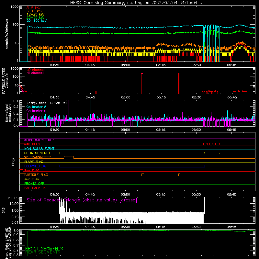Click the second PARTICLE_FLAG pulse near 05:22
The width and height of the screenshot is (259, 259).
click(179, 175)
